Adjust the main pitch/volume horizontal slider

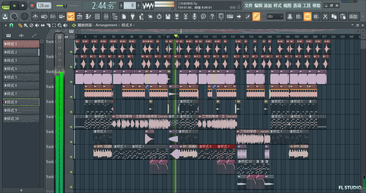(x=66, y=6)
